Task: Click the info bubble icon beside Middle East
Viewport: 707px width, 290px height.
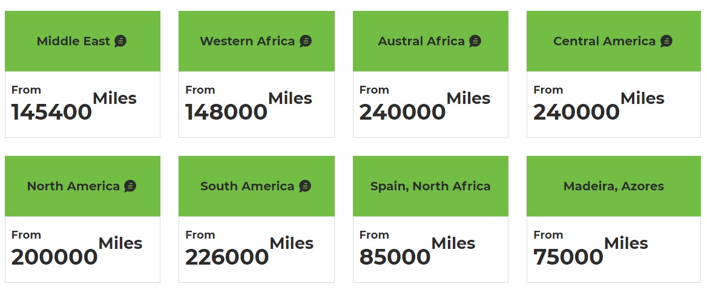Action: [x=120, y=41]
